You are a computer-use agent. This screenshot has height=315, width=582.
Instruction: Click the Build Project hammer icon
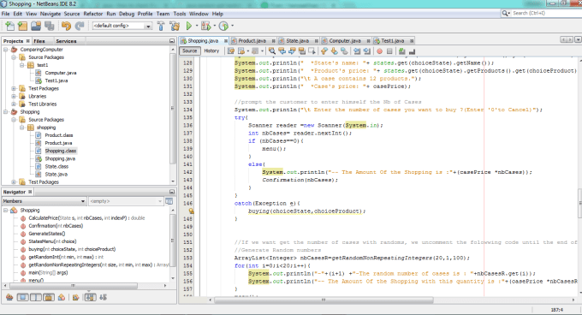tap(161, 26)
